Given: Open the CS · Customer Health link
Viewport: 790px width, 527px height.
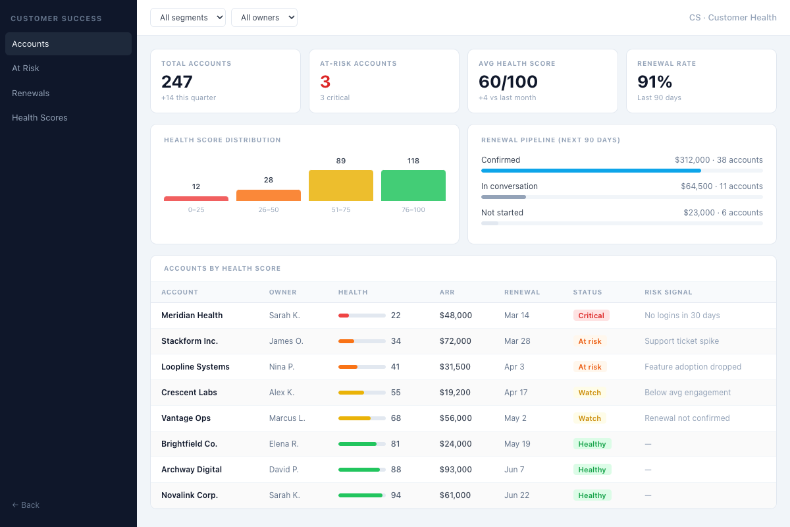Looking at the screenshot, I should 733,17.
